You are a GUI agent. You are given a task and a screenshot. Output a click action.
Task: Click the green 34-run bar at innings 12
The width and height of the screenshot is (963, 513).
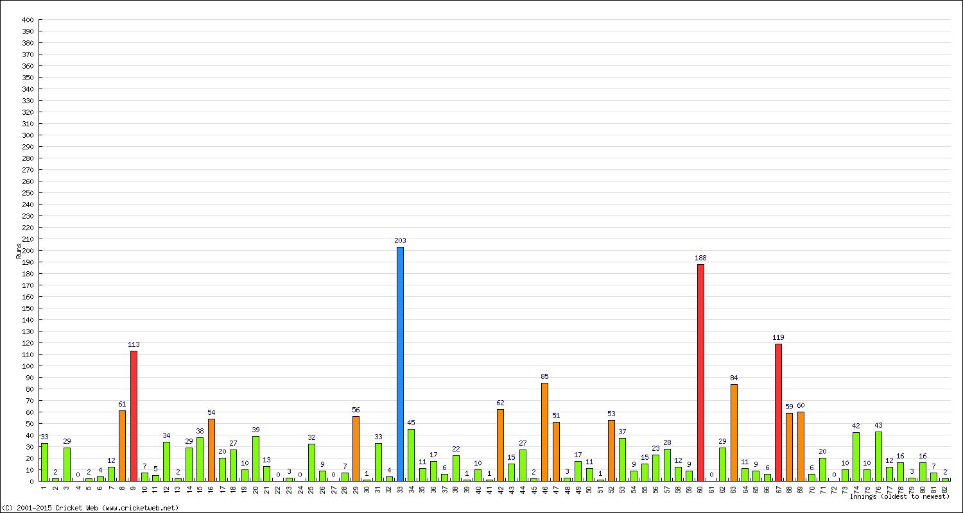166,461
